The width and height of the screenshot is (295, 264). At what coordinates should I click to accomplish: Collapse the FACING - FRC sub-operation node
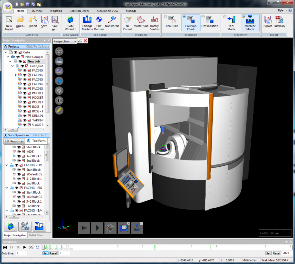(7, 165)
